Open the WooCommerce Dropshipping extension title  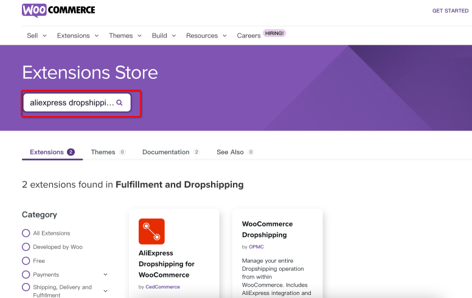point(267,229)
